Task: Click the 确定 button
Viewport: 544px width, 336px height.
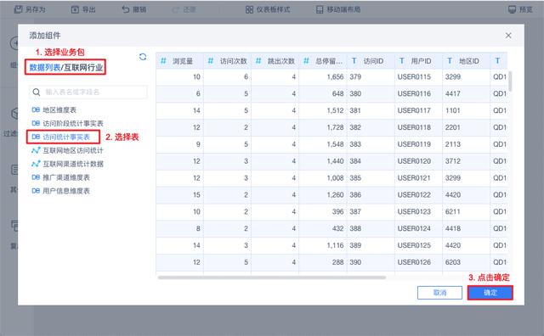Action: [x=490, y=293]
